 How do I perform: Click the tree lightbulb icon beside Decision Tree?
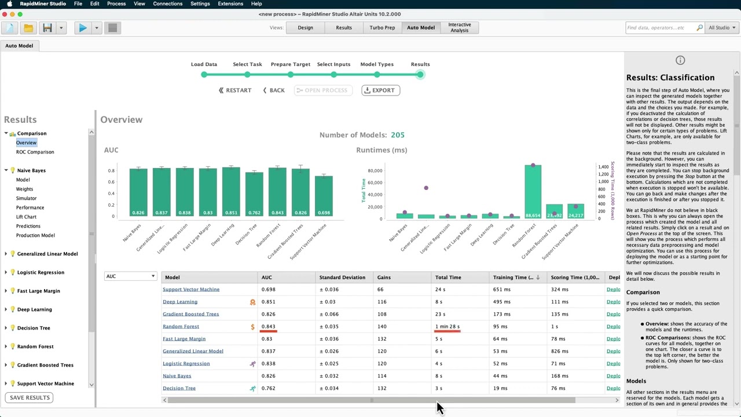click(x=13, y=328)
